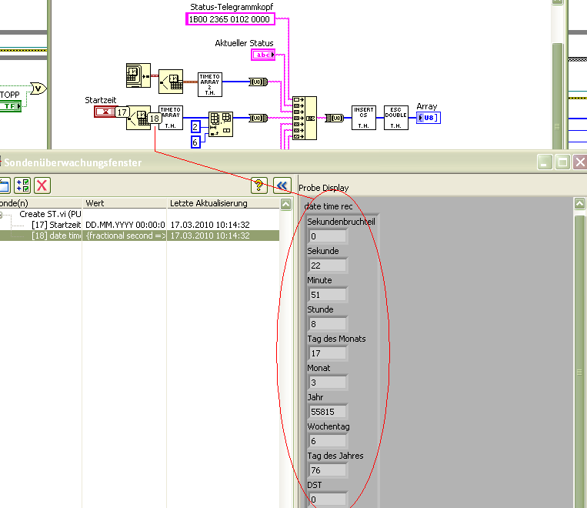Click the select all probes toolbar icon
587x508 pixels.
click(x=22, y=185)
